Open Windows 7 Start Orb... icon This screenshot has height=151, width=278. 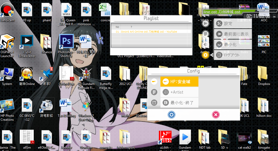(86, 110)
